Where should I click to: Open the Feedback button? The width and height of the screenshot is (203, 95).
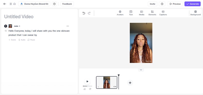67,4
